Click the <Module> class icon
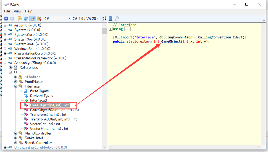Viewport: 268px width, 152px height. (21, 77)
